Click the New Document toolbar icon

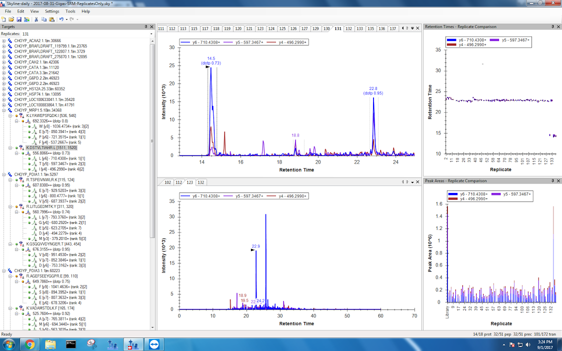pyautogui.click(x=4, y=19)
